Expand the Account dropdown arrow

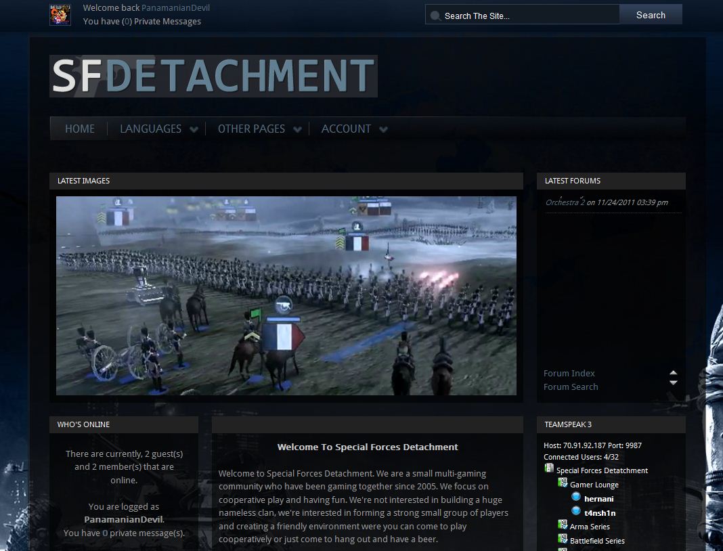384,129
